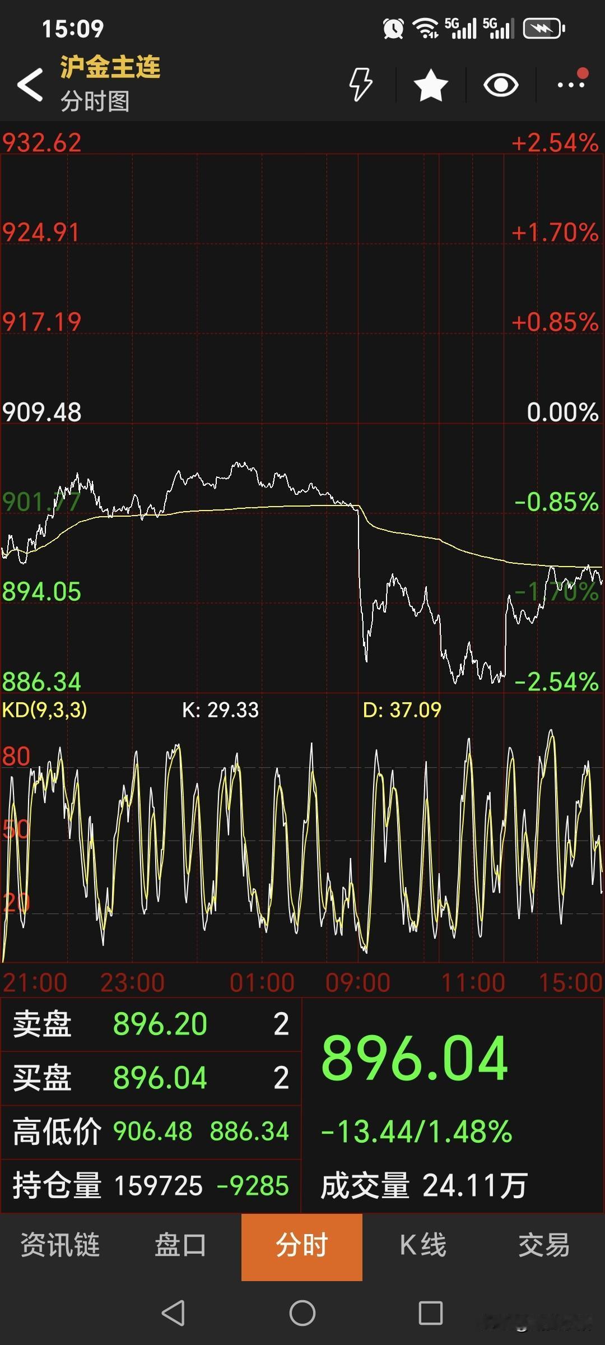Tap the battery charging status icon

point(544,29)
